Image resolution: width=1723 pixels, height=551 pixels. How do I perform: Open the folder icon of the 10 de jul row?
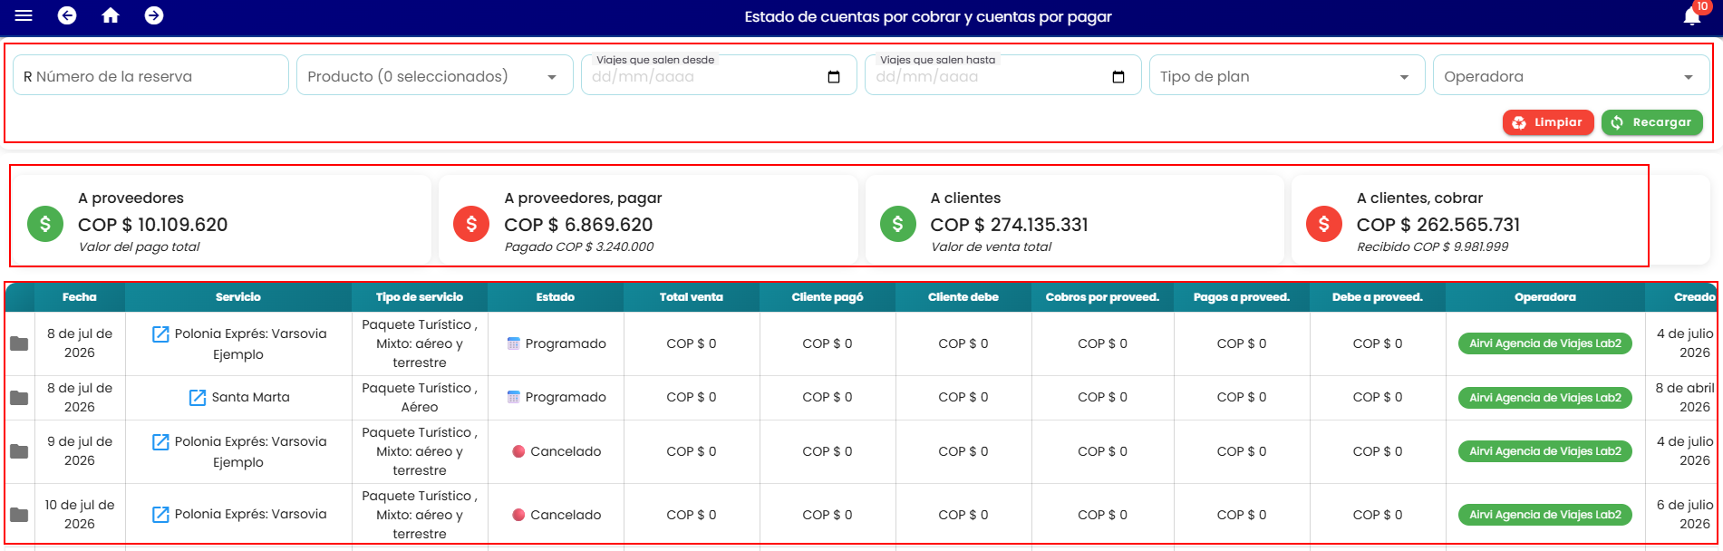(19, 515)
